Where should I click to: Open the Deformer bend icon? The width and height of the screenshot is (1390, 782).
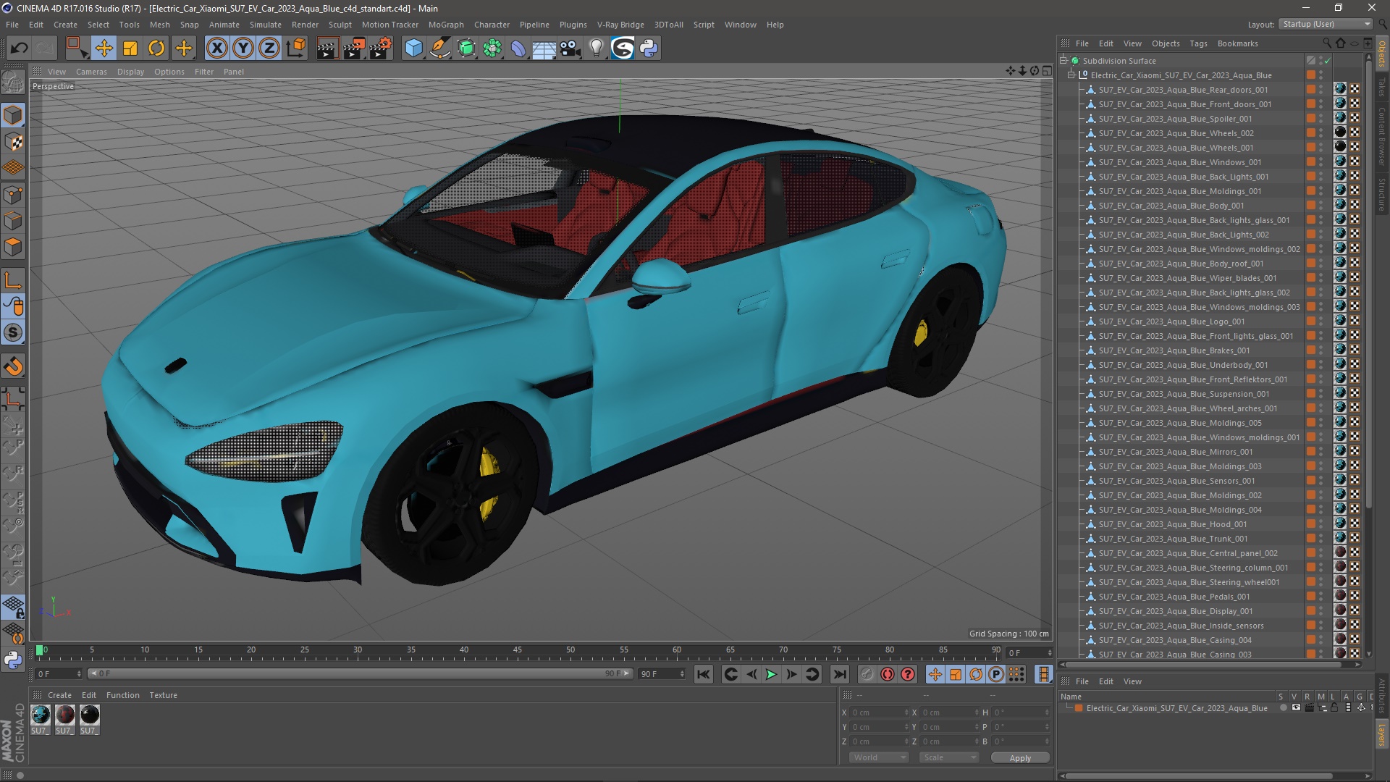pos(518,49)
